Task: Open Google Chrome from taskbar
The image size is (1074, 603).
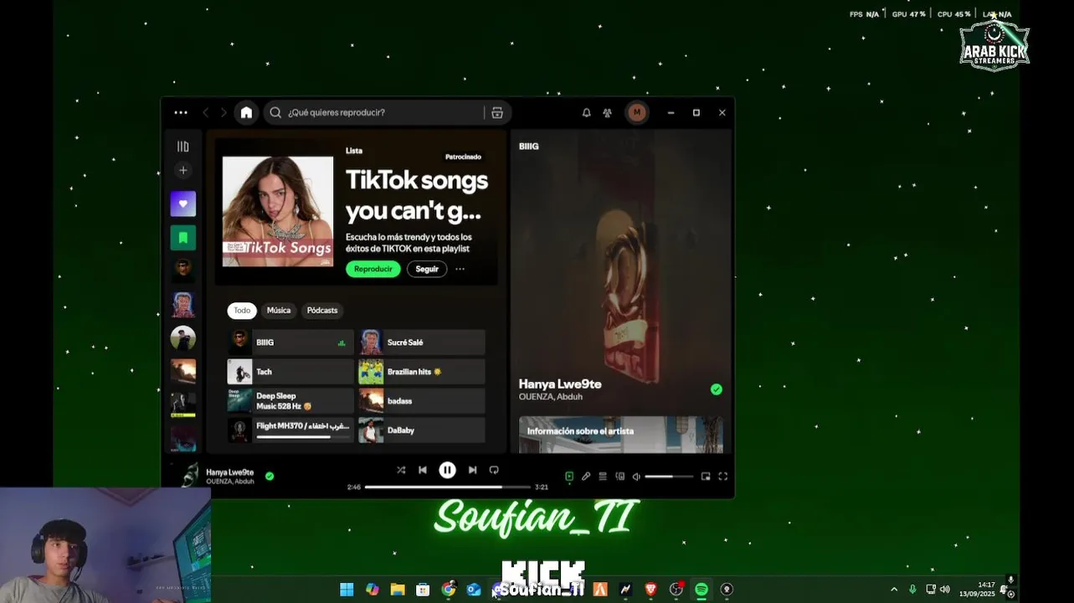Action: 449,590
